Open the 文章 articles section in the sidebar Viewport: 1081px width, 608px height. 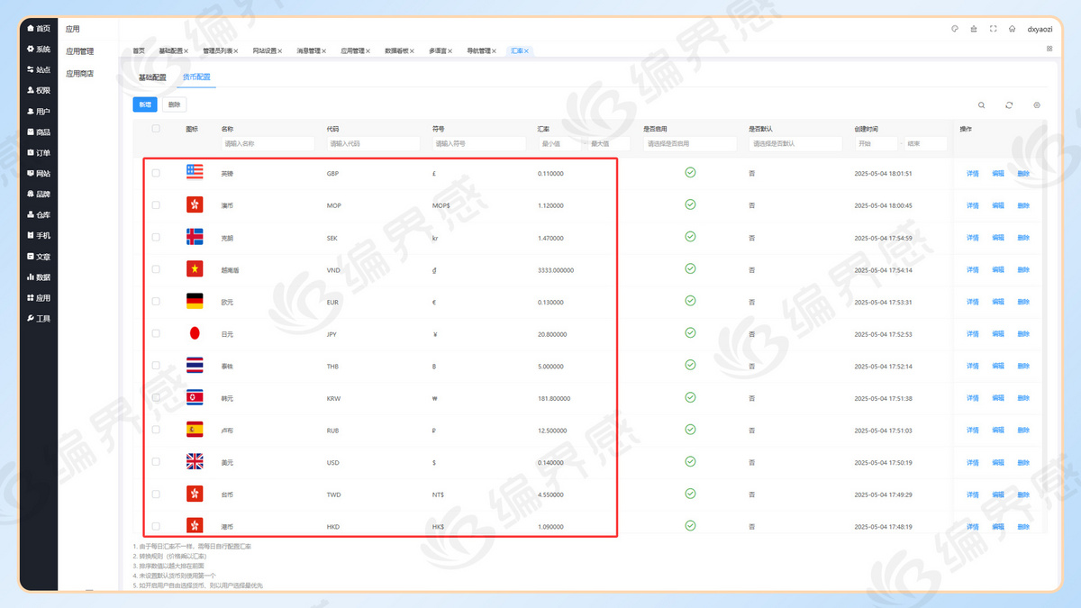[x=39, y=257]
